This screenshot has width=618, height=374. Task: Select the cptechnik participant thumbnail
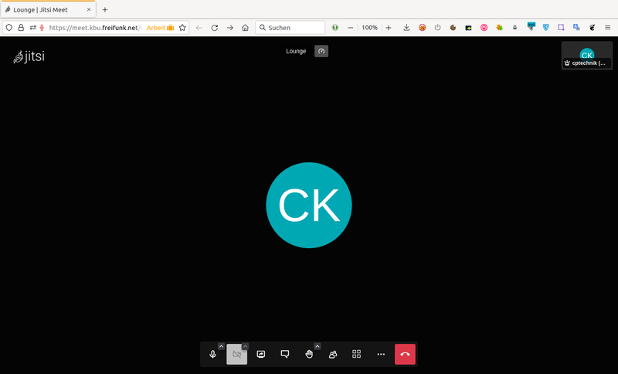click(x=586, y=56)
